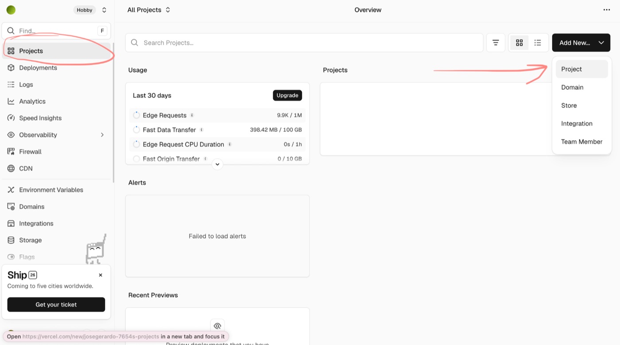Viewport: 620px width, 345px height.
Task: Show info for Edge Requests
Action: tap(192, 115)
